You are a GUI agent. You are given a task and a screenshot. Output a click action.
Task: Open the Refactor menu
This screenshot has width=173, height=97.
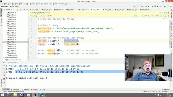point(32,4)
